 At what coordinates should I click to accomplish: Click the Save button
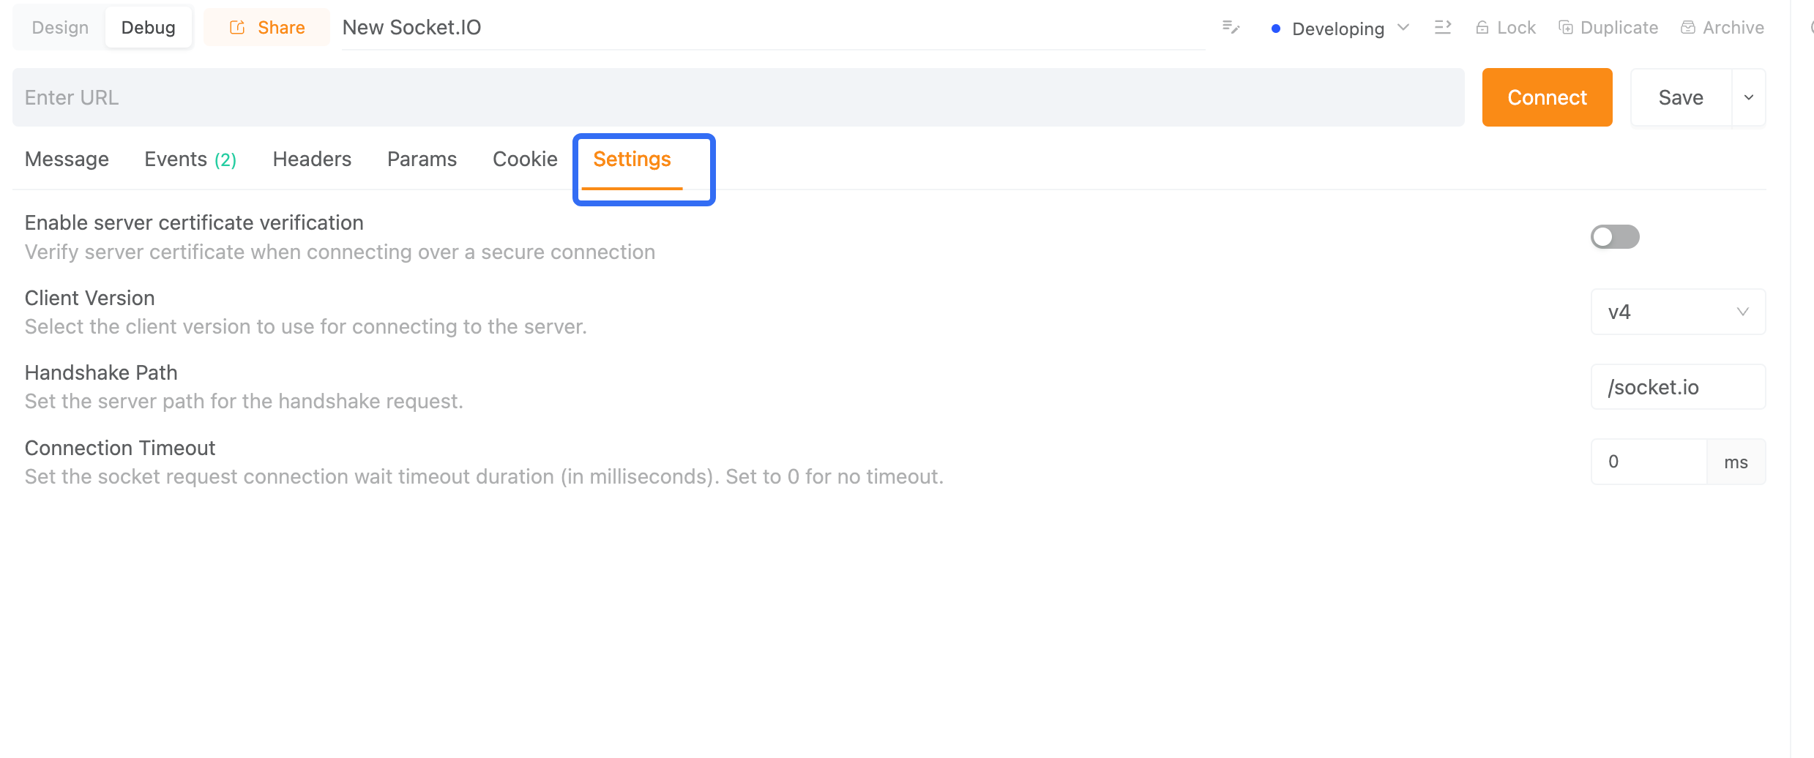click(1681, 97)
